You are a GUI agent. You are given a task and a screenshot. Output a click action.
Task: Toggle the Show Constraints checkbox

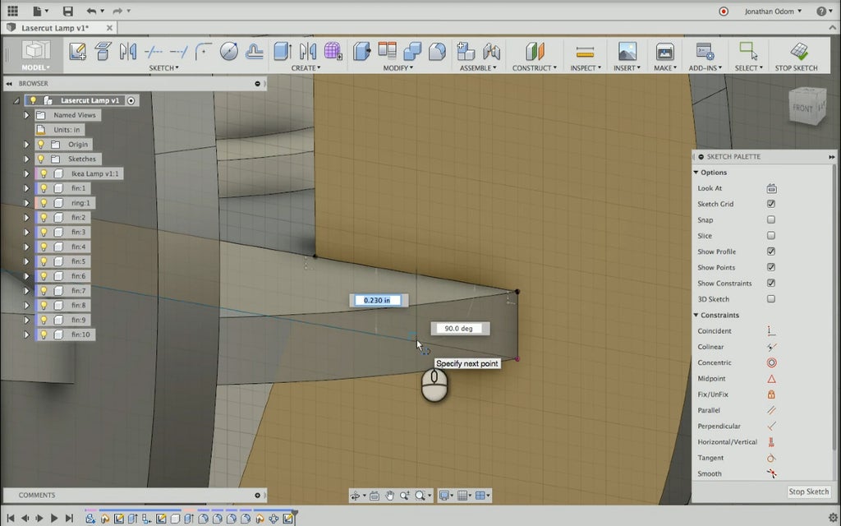pyautogui.click(x=770, y=284)
